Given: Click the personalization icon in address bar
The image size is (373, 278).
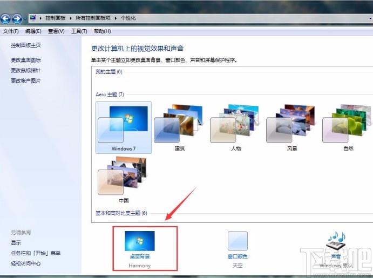Looking at the screenshot, I should (x=33, y=18).
